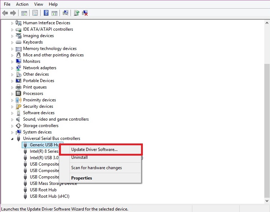Click the Security devices key icon
Viewport: 270px width, 212px height.
click(19, 106)
